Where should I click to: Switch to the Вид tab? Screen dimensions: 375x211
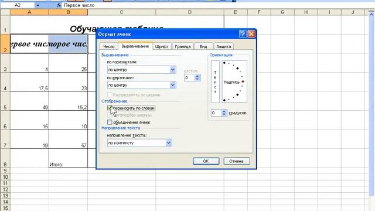(x=203, y=46)
